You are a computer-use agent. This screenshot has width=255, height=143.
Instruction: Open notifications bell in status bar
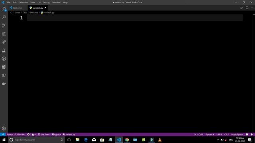coord(251,134)
